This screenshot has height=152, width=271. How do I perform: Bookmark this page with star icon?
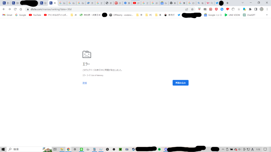(x=192, y=9)
